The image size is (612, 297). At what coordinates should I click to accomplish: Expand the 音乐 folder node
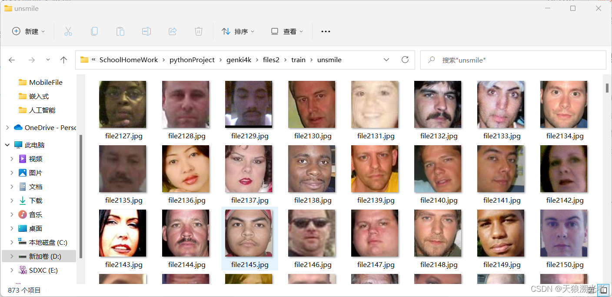point(12,214)
